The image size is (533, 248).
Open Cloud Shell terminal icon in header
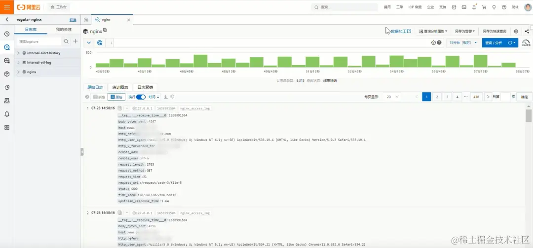464,7
